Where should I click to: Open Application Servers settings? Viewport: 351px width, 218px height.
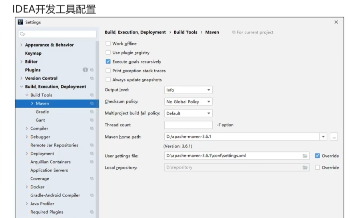click(x=49, y=170)
